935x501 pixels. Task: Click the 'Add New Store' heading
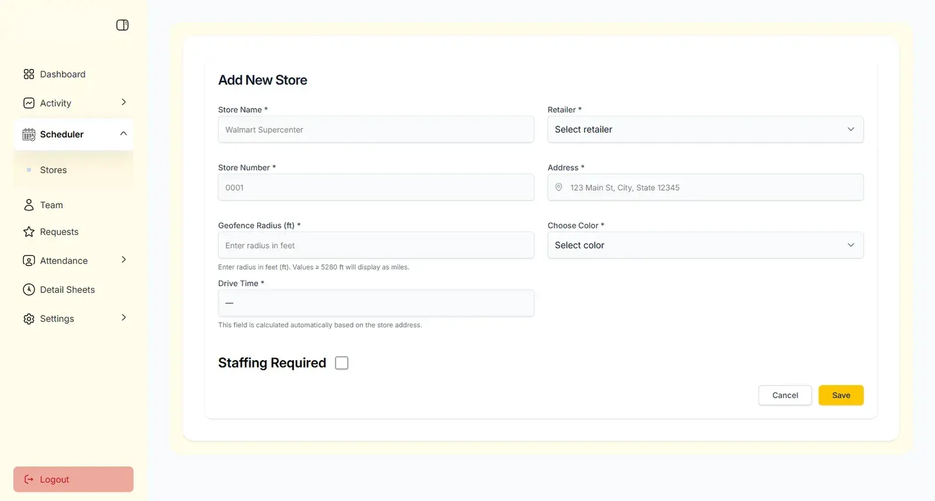262,80
